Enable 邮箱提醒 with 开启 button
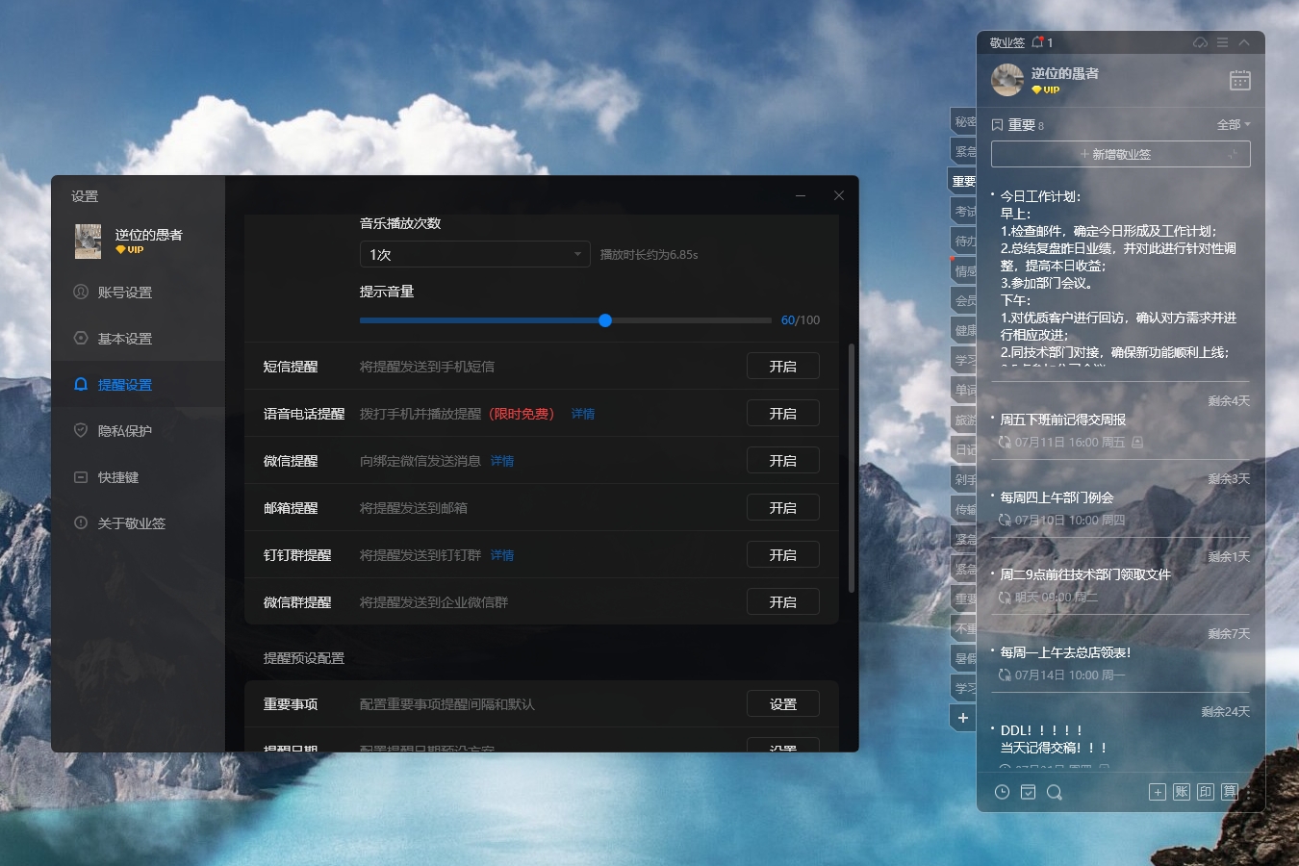Screen dimensions: 1299x866 point(783,508)
